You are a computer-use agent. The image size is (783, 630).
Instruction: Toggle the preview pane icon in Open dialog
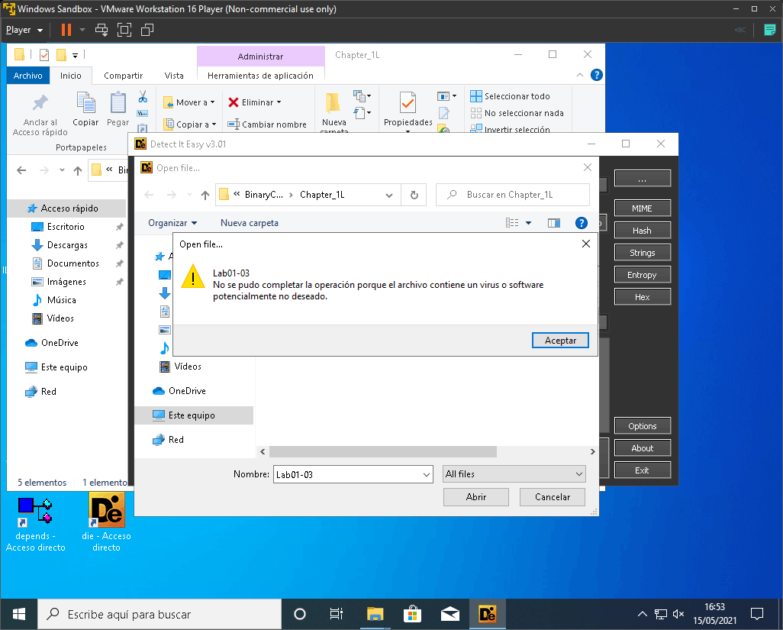click(554, 223)
